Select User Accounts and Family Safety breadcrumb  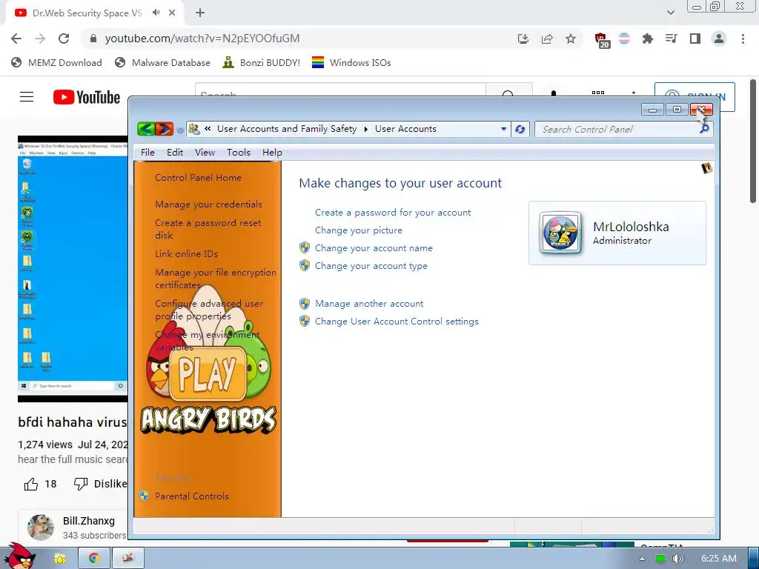pos(287,129)
